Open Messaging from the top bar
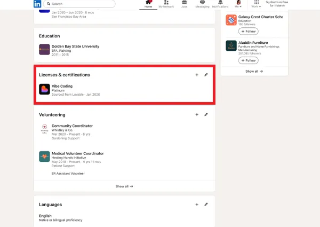This screenshot has height=227, width=320. click(x=202, y=4)
